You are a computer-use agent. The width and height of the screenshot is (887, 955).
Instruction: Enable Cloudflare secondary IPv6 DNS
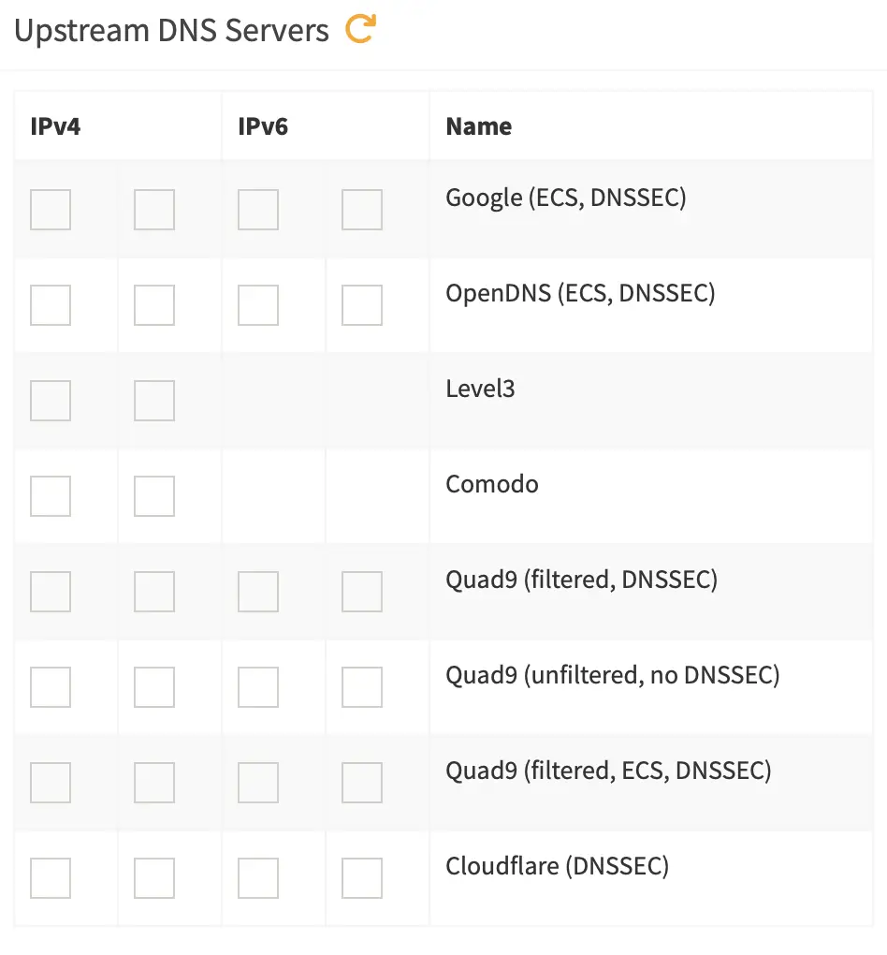pos(362,877)
